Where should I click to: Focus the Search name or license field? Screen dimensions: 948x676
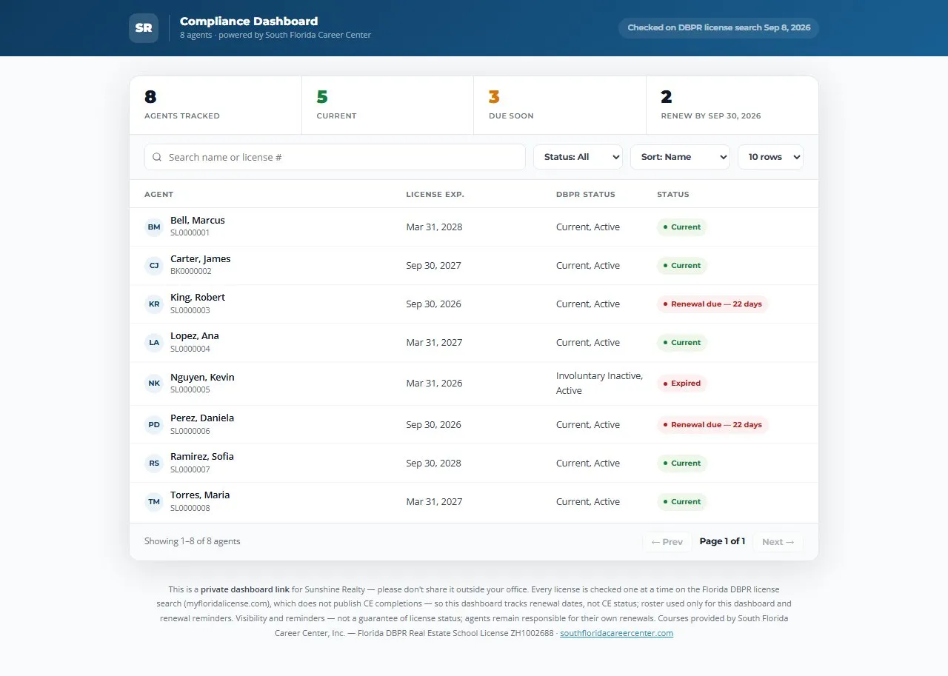point(335,157)
